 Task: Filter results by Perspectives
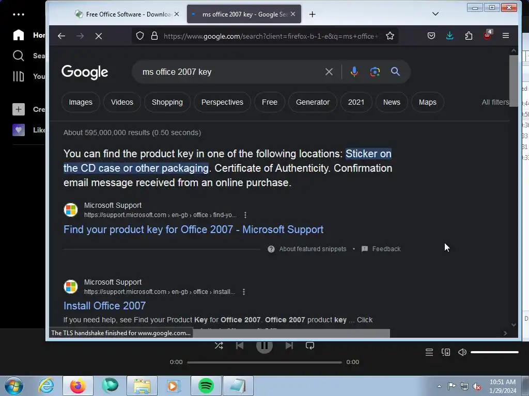[x=222, y=102]
